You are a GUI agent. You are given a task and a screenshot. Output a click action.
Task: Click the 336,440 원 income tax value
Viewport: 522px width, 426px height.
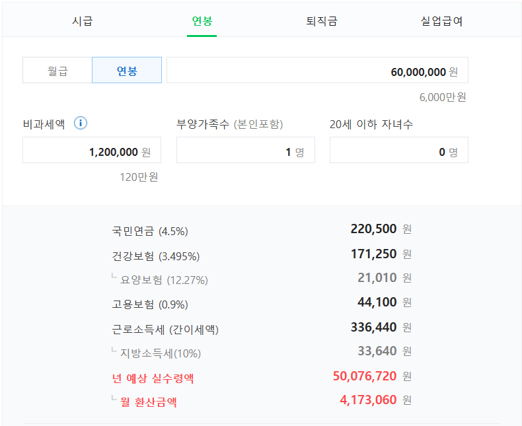pos(381,328)
